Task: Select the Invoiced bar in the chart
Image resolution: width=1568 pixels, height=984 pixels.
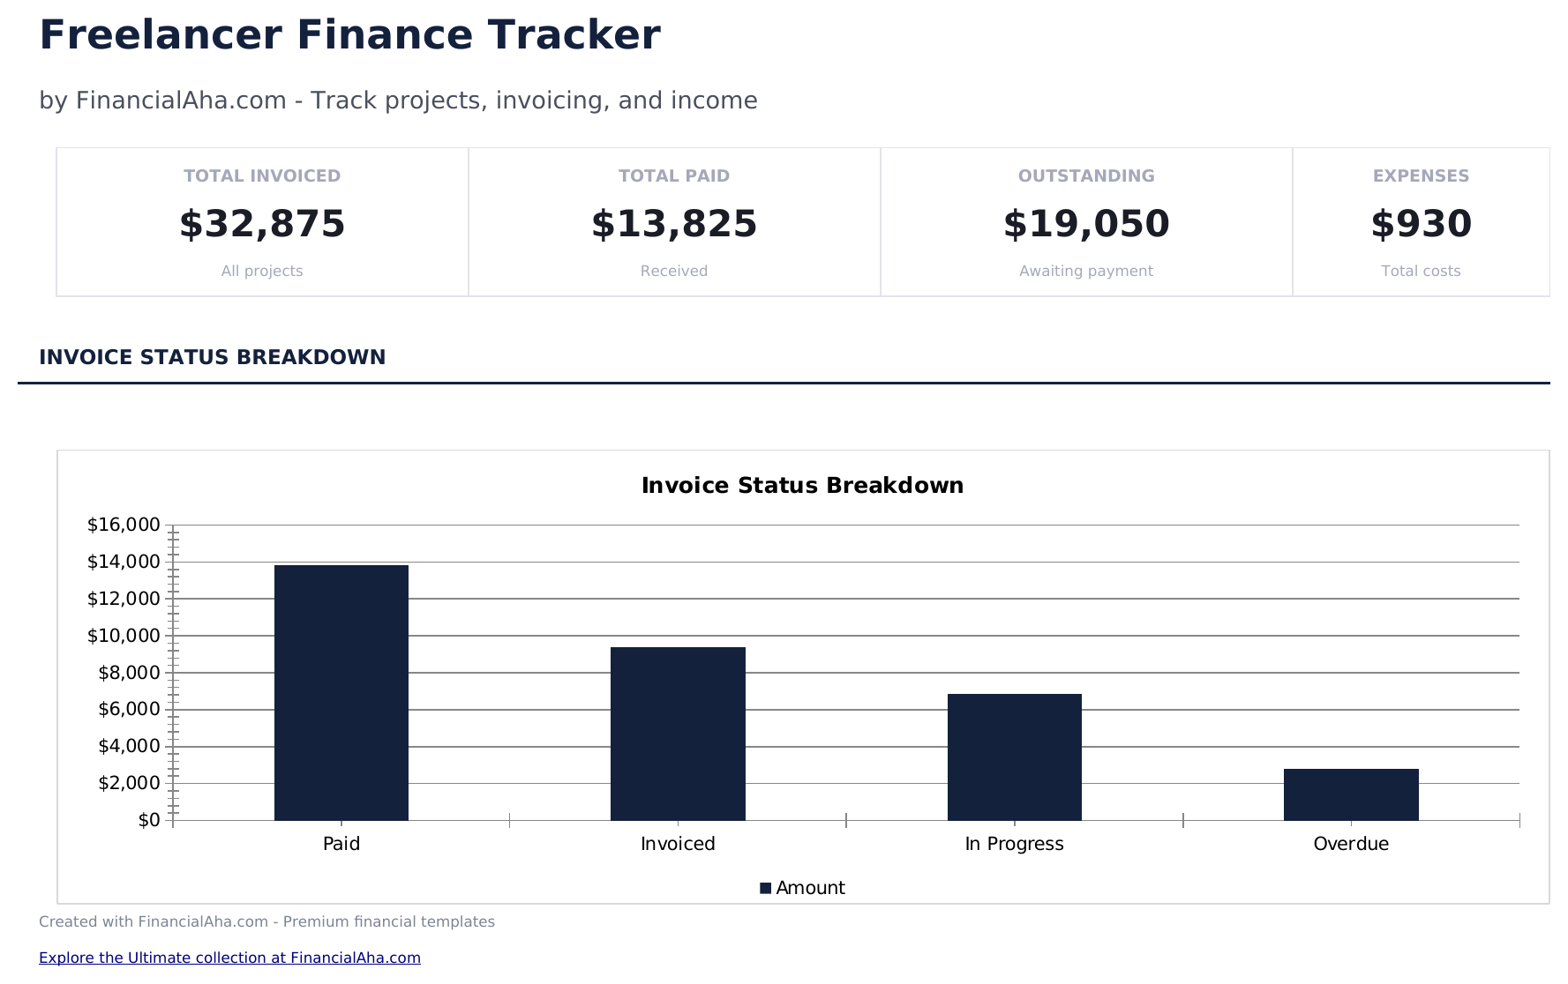Action: pos(678,732)
